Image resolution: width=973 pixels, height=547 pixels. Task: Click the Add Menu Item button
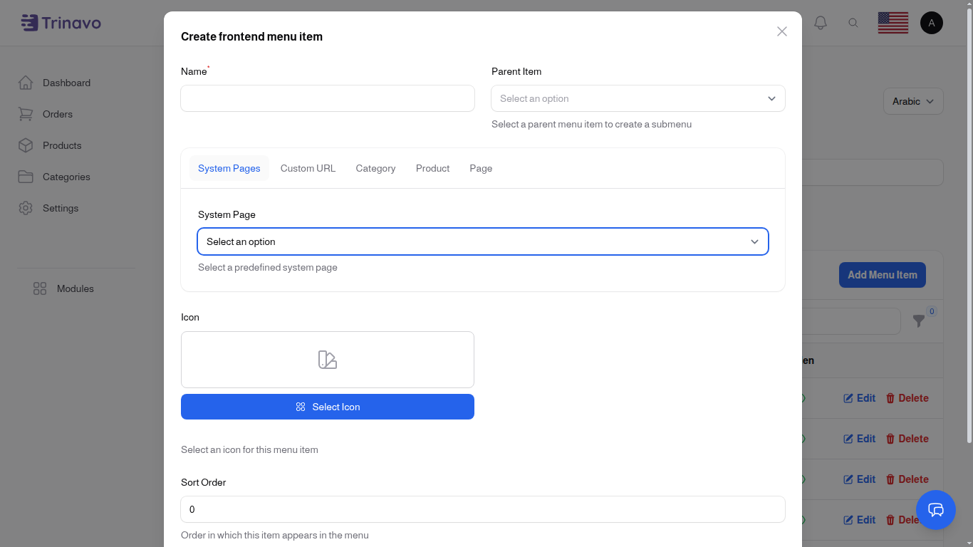(x=883, y=275)
